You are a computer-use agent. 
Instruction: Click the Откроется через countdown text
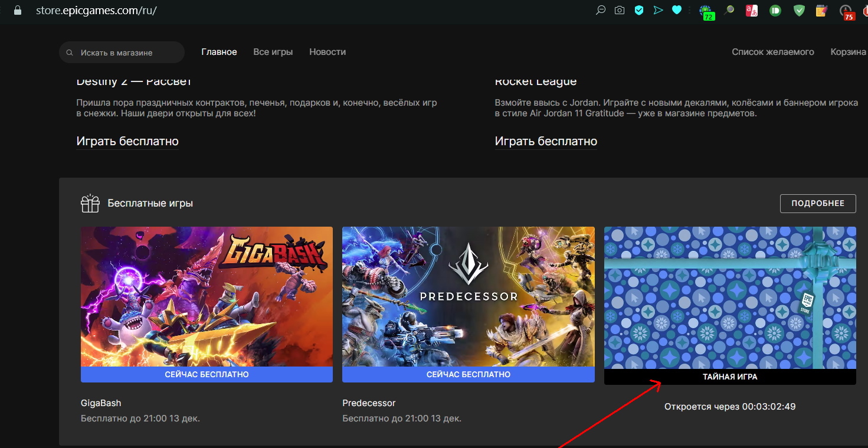[x=730, y=407]
